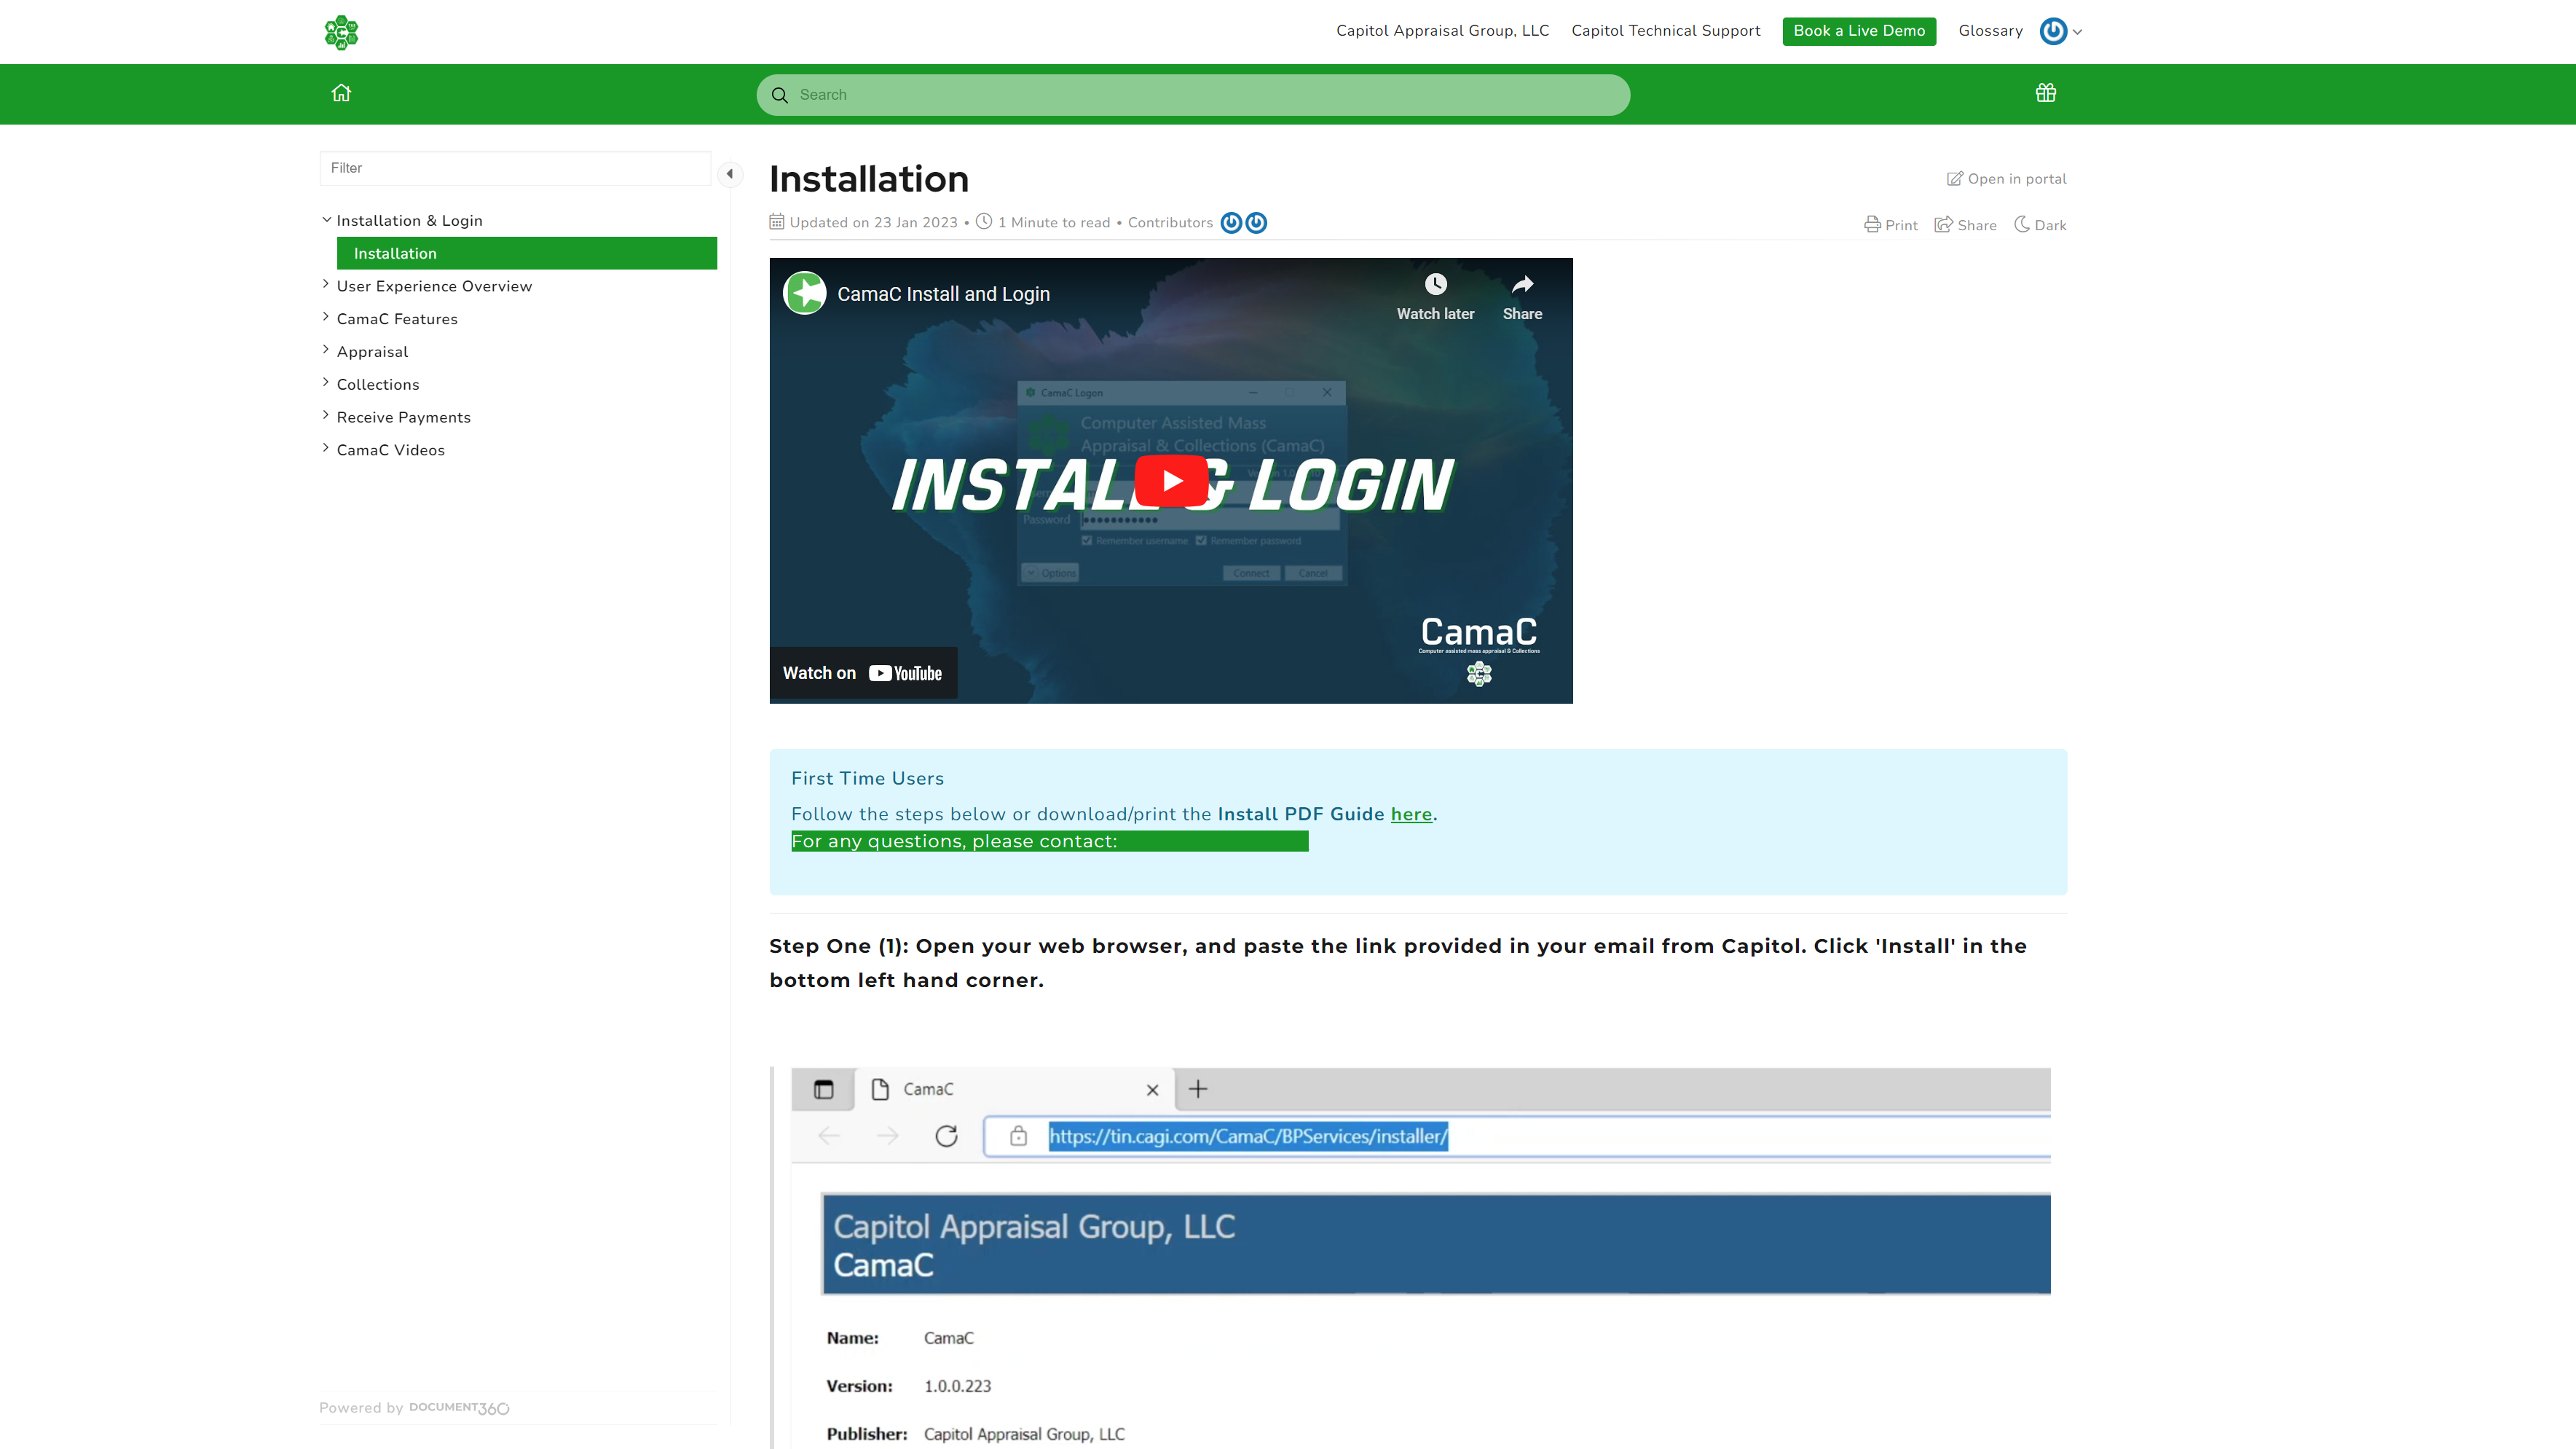Click the Installation page heading
Screen dimensions: 2576x1449
coord(869,179)
